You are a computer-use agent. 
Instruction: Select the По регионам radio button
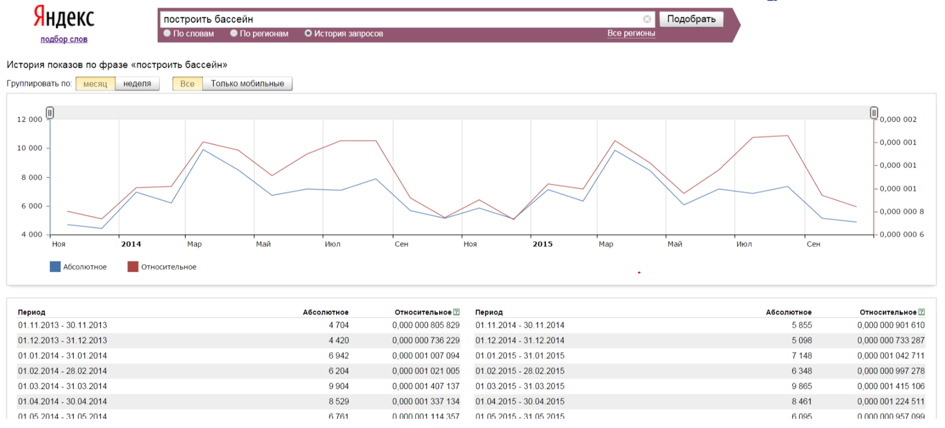click(234, 34)
